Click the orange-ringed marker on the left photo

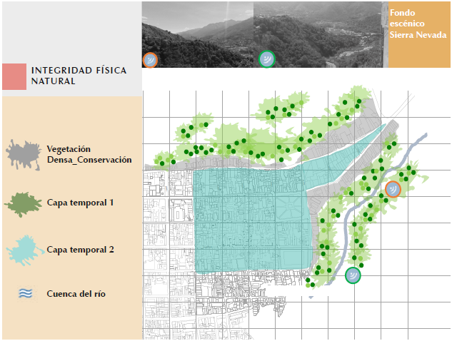(x=151, y=60)
